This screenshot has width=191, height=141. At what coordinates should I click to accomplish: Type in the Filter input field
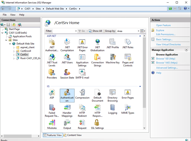pyautogui.click(x=64, y=31)
